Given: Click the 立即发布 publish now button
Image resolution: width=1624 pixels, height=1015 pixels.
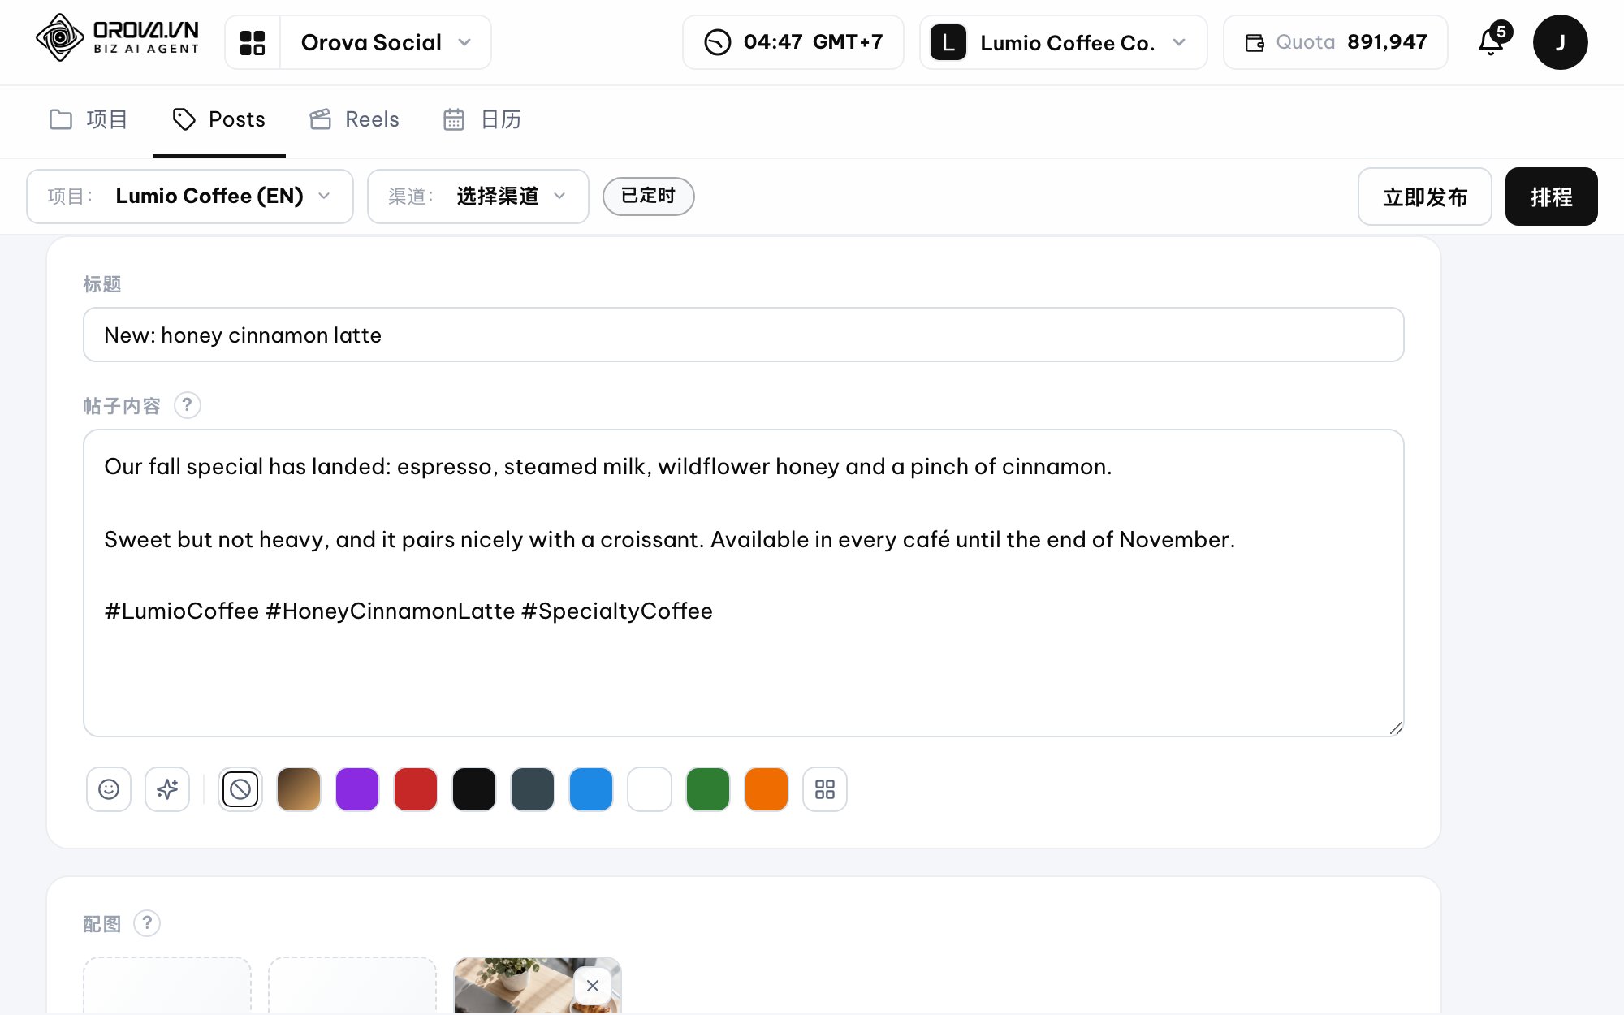Looking at the screenshot, I should coord(1425,197).
